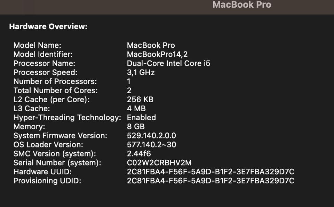Click the 256 KB L2 cache value
This screenshot has height=207, width=334.
pyautogui.click(x=140, y=99)
